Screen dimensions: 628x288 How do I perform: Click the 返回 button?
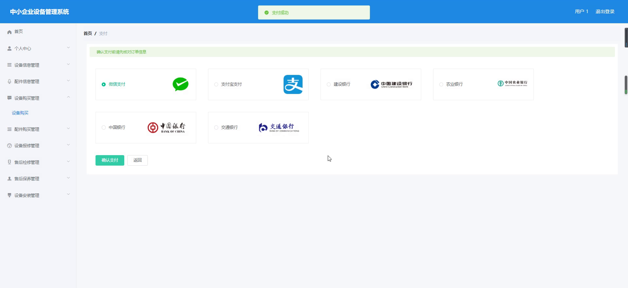point(137,160)
